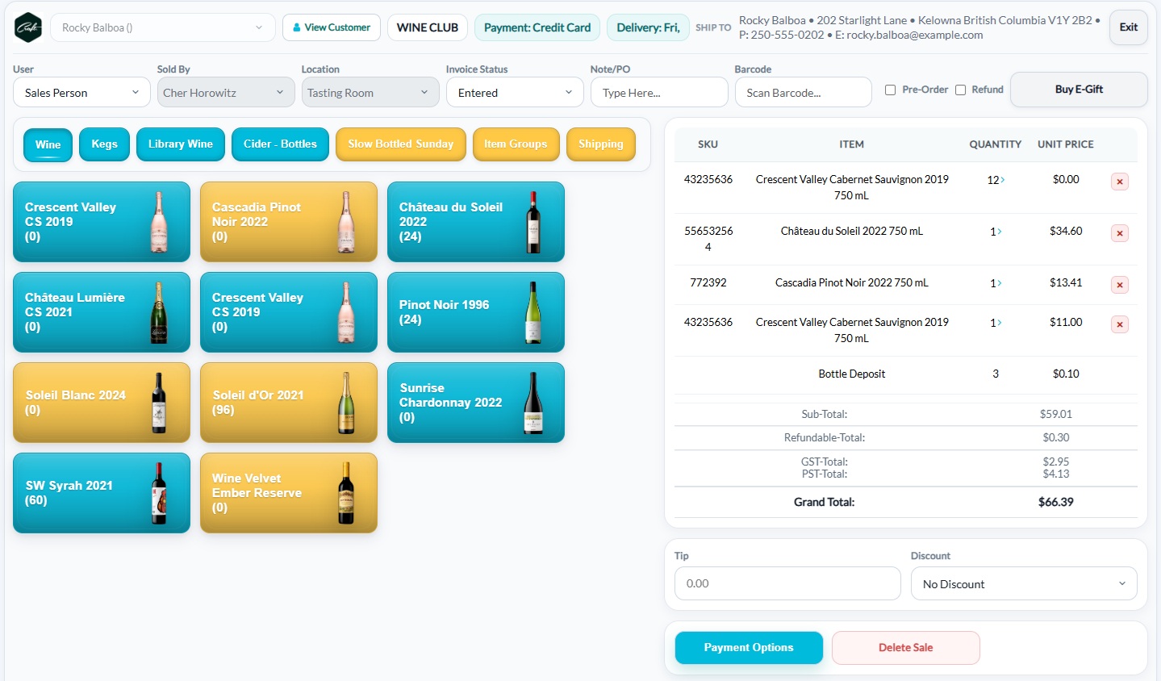This screenshot has height=681, width=1161.
Task: Click the Tip amount field
Action: point(787,583)
